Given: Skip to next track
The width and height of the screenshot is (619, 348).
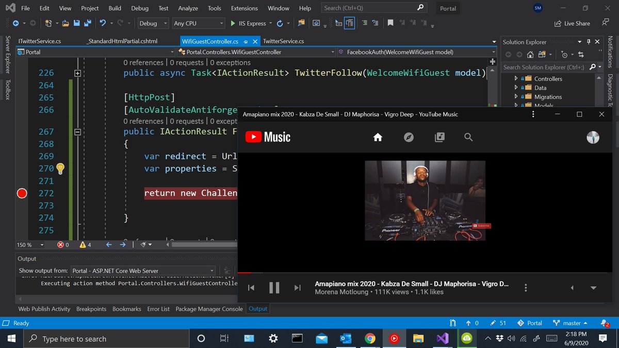Looking at the screenshot, I should click(298, 288).
